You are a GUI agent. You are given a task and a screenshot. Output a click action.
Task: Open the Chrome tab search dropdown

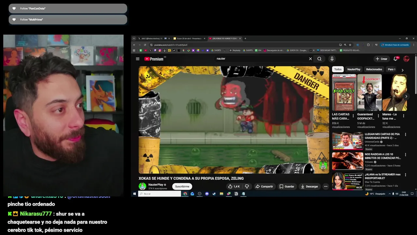[134, 39]
